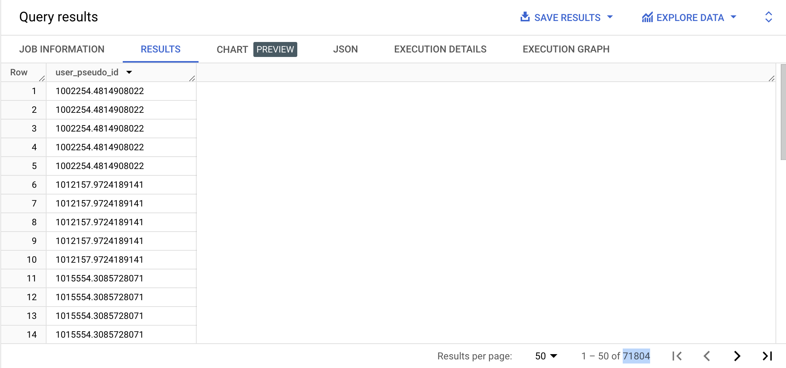Click Row column resize handle

(42, 78)
